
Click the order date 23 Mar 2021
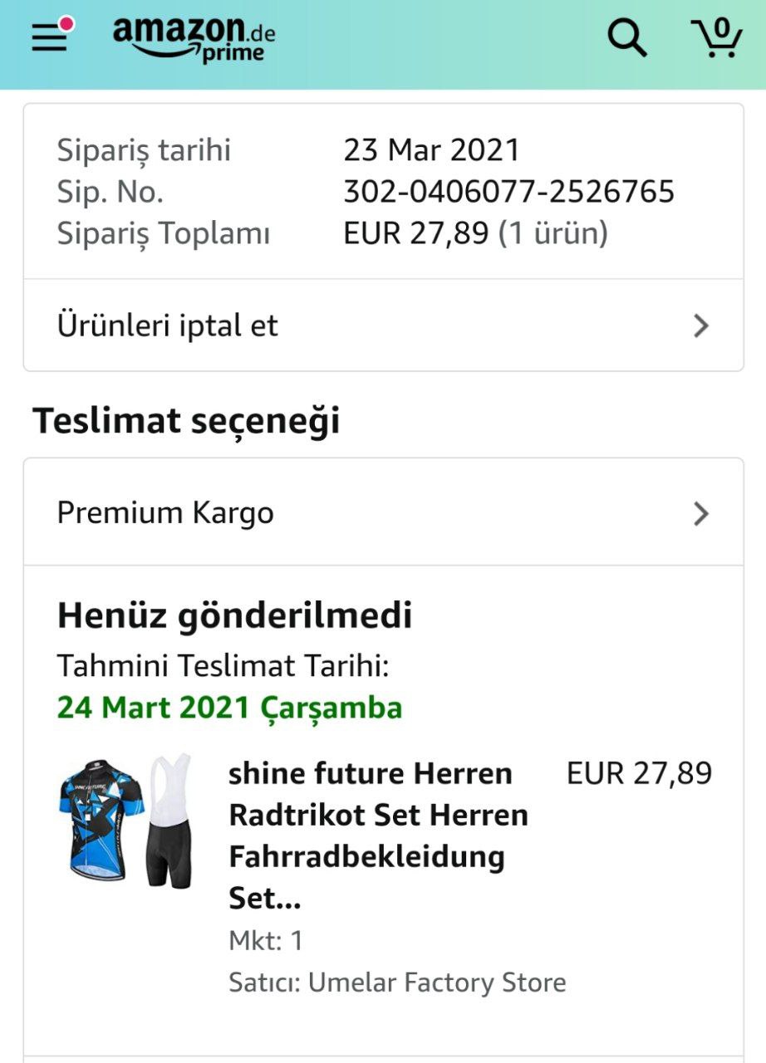(x=431, y=150)
